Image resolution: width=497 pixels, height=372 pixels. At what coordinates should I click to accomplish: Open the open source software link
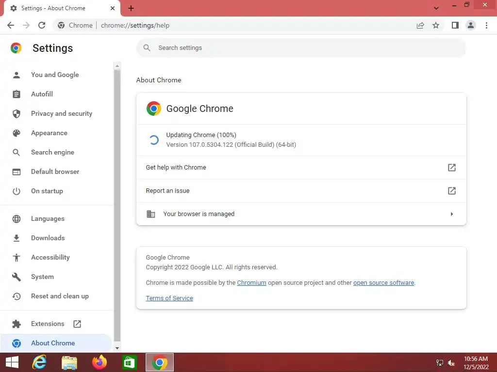point(383,283)
